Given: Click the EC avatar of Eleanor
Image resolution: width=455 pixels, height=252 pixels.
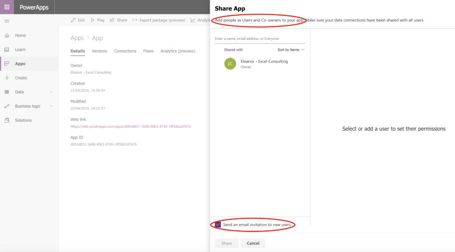Looking at the screenshot, I should (x=230, y=64).
